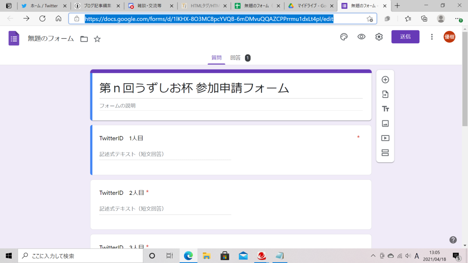
Task: Add a new section with the section icon
Action: 385,153
